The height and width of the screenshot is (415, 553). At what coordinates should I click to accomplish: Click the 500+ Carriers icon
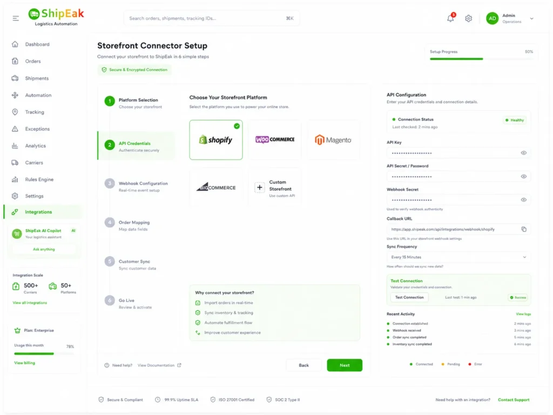pos(16,286)
